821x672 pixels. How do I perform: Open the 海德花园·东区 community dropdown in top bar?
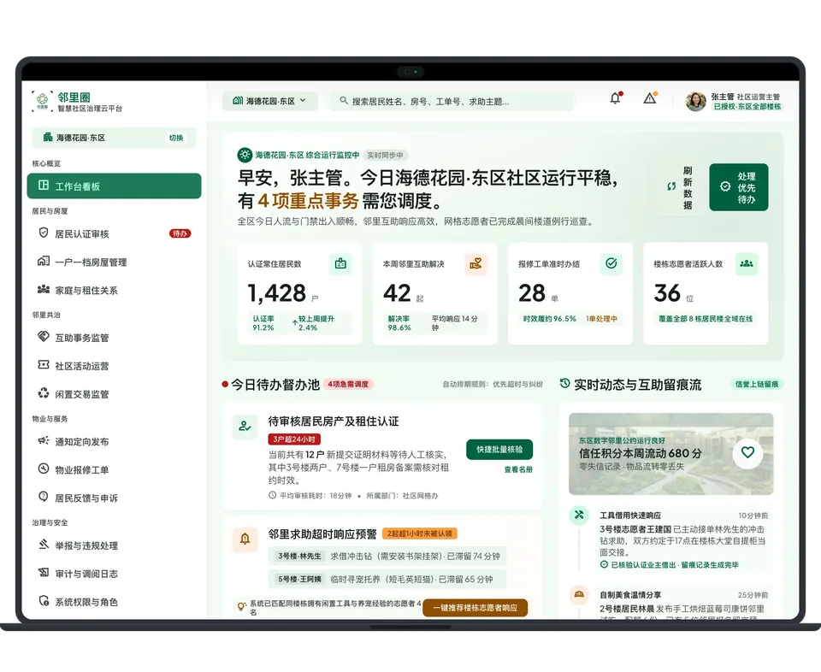(x=269, y=101)
